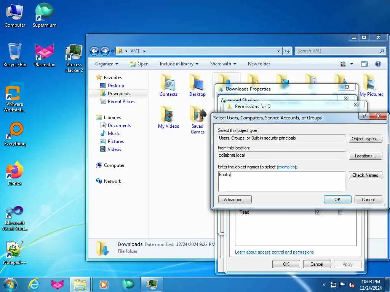Switch to Windows Explorer on the taskbar
The width and height of the screenshot is (390, 292).
[81, 284]
